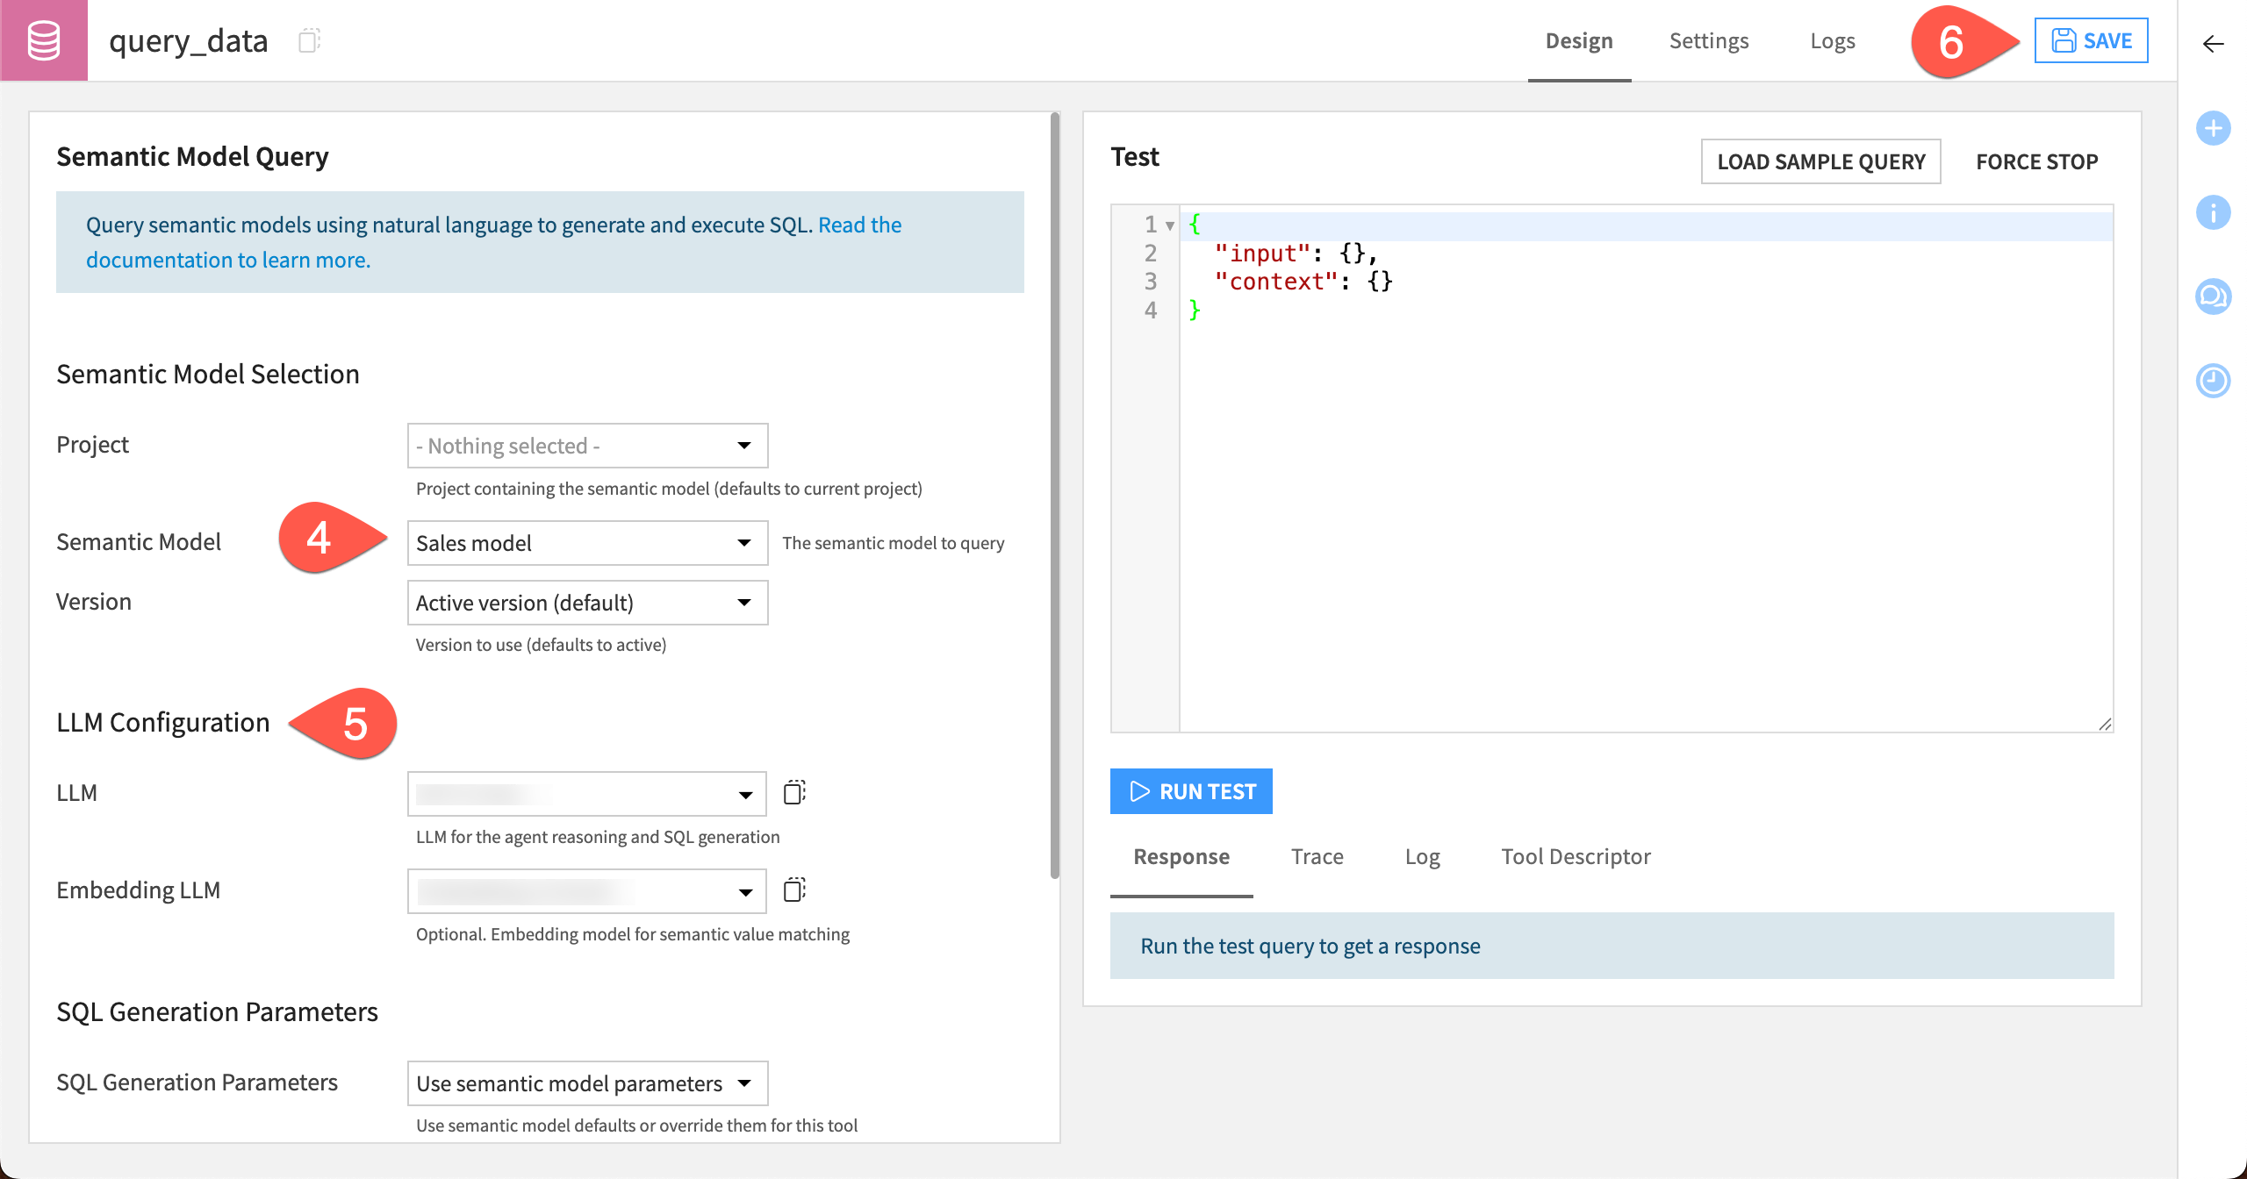Open the SQL Generation Parameters dropdown

(x=586, y=1083)
